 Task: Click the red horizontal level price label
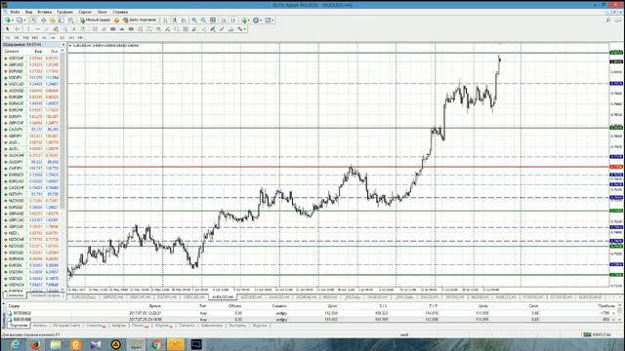(x=616, y=167)
